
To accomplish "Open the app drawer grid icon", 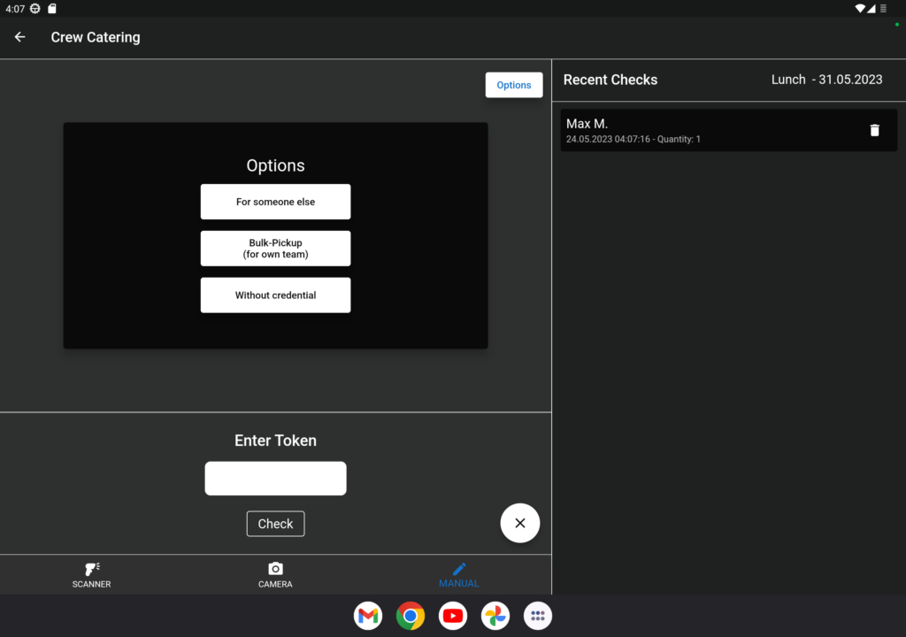I will click(538, 616).
